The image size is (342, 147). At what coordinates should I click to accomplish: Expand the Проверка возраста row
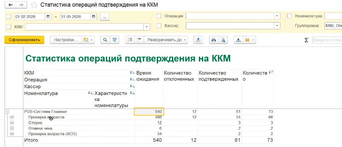coord(12,117)
